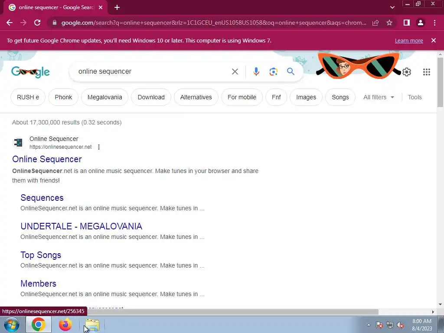444x333 pixels.
Task: Open the muted volume tray icon
Action: 400,325
